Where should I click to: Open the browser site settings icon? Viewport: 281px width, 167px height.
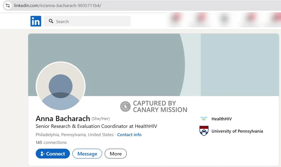[8, 5]
